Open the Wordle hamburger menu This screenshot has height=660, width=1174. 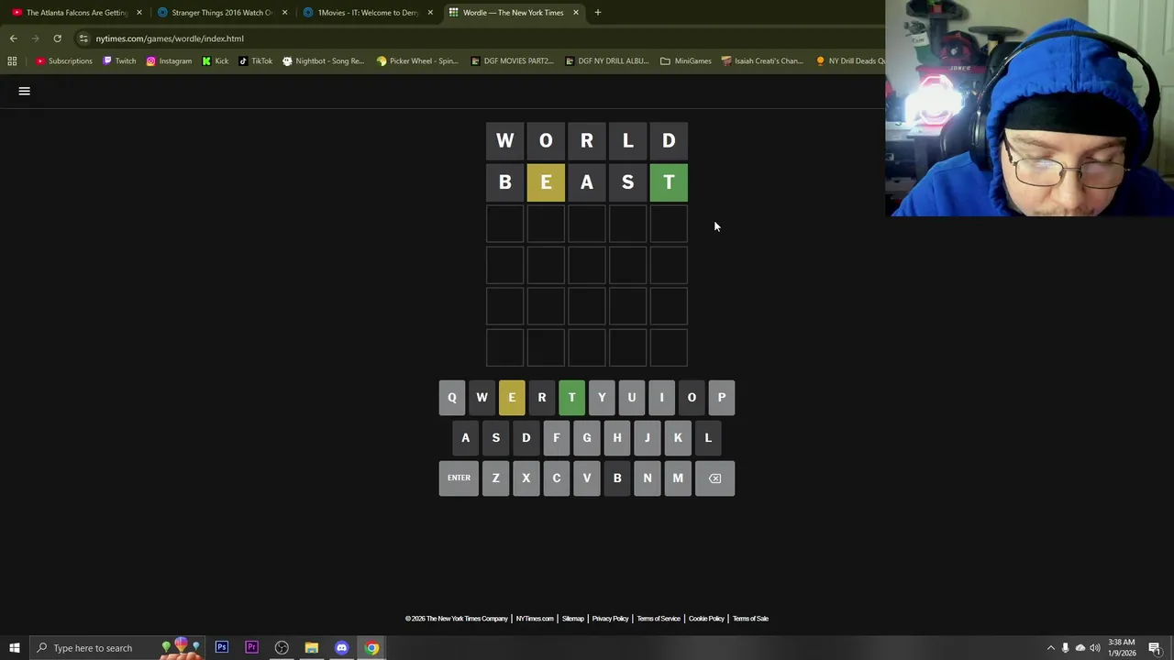click(x=25, y=91)
